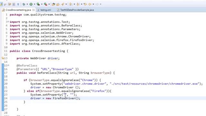This screenshot has width=206, height=116.
Task: Click 'FirefoxDriver()' on line 24
Action: coord(66,98)
